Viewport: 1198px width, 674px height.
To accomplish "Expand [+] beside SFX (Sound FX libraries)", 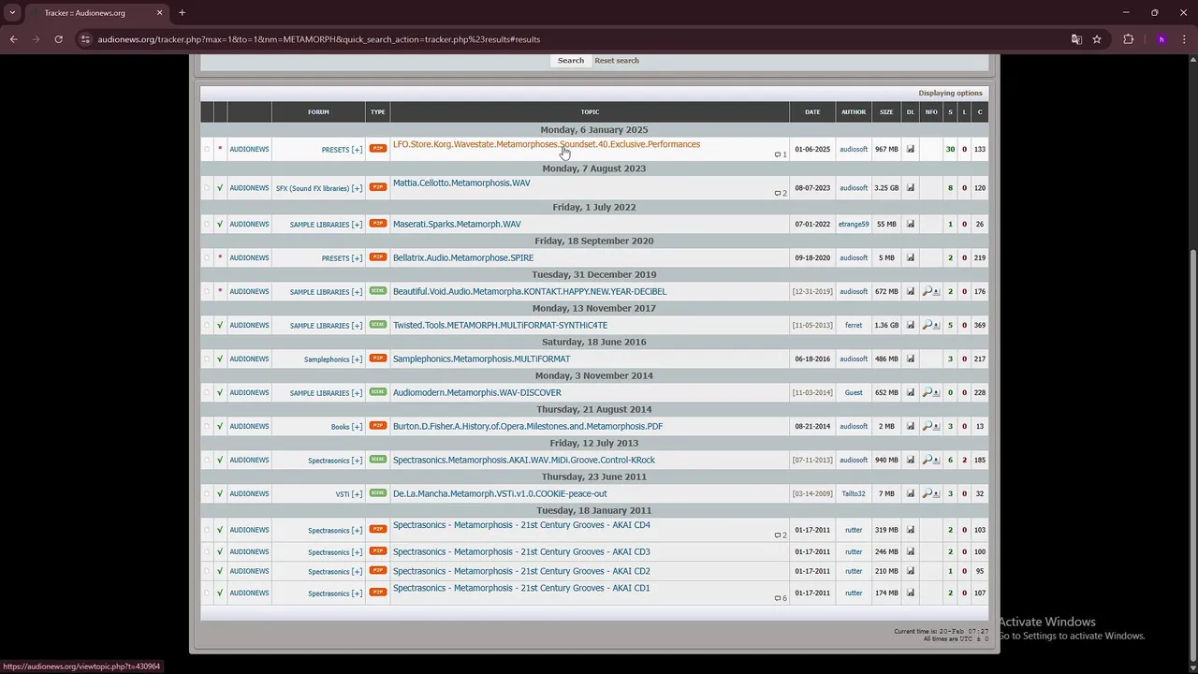I will 357,188.
